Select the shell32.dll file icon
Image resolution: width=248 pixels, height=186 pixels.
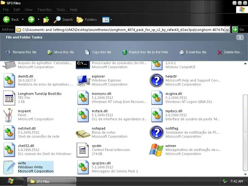(9, 150)
